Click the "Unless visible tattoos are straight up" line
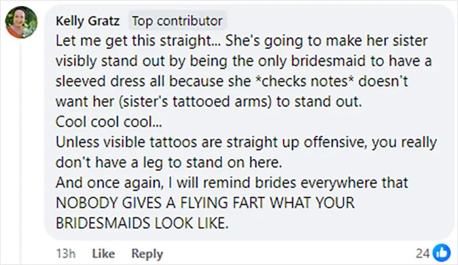 [246, 142]
